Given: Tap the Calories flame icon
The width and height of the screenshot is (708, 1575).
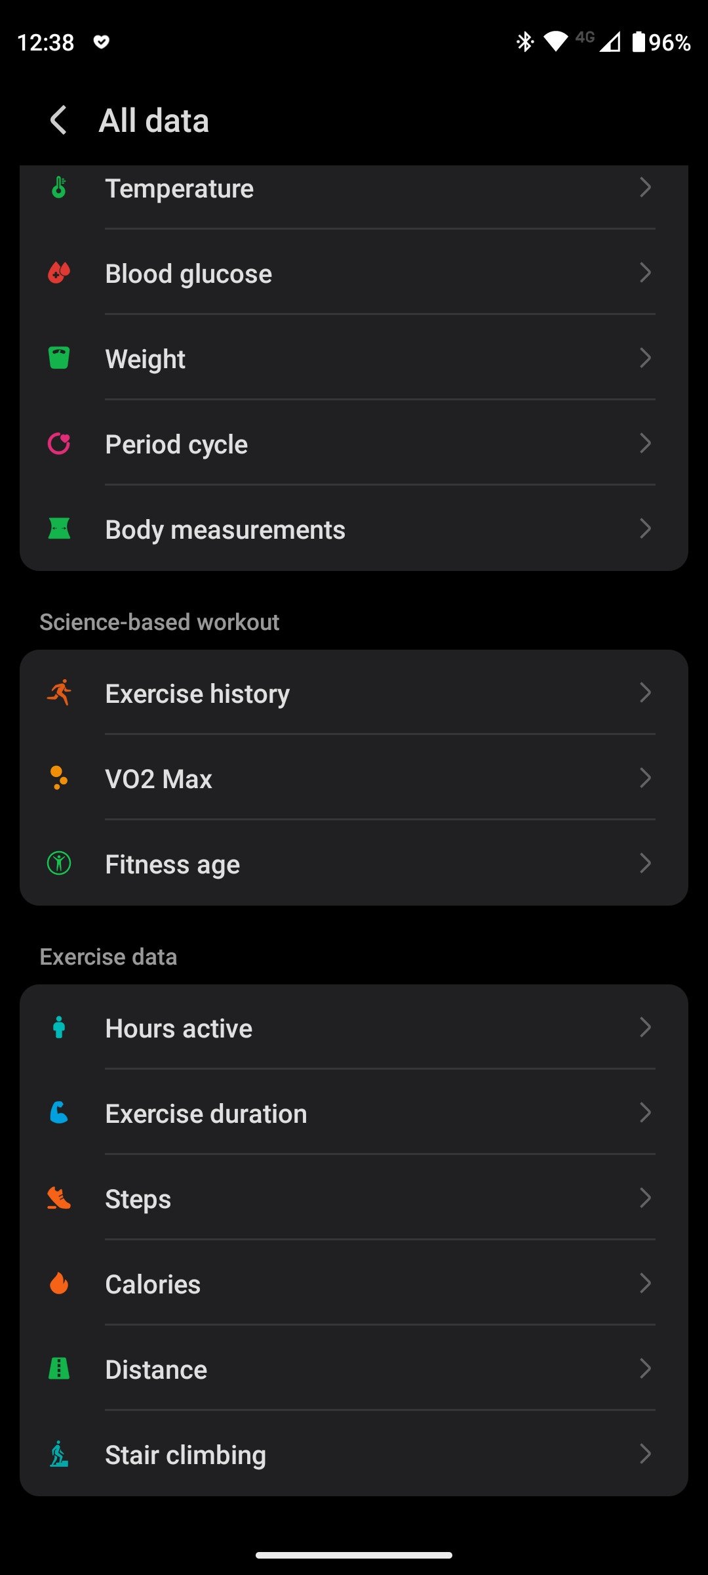Looking at the screenshot, I should tap(59, 1284).
